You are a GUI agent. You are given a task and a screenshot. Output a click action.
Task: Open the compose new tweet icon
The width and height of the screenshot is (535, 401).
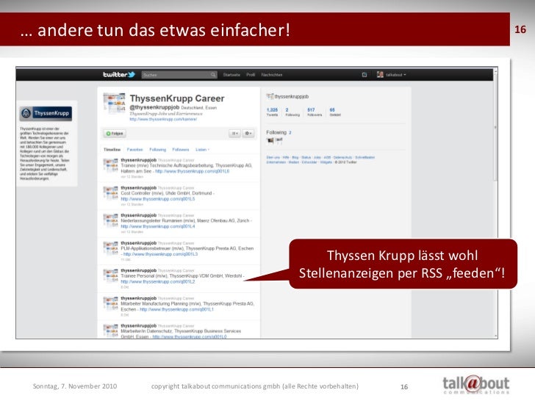tap(364, 75)
